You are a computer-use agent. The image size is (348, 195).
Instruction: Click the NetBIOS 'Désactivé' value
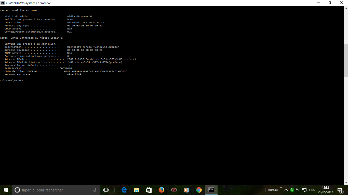[x=74, y=74]
